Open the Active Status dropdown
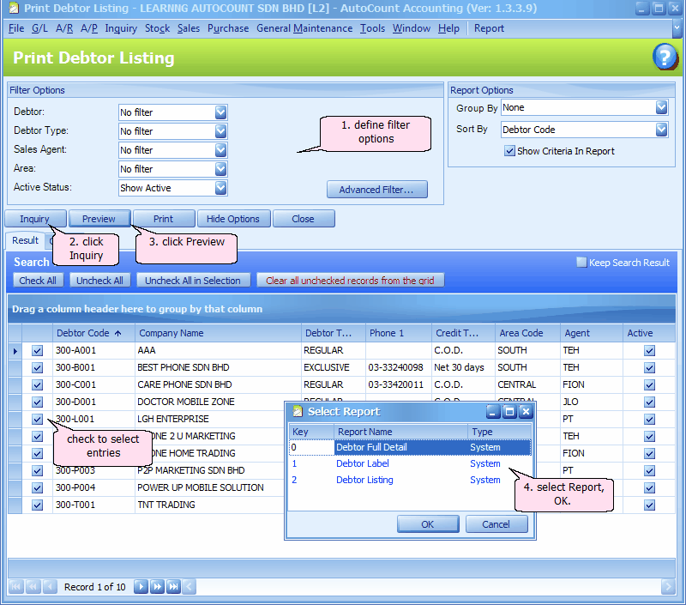Image resolution: width=686 pixels, height=605 pixels. [x=220, y=188]
